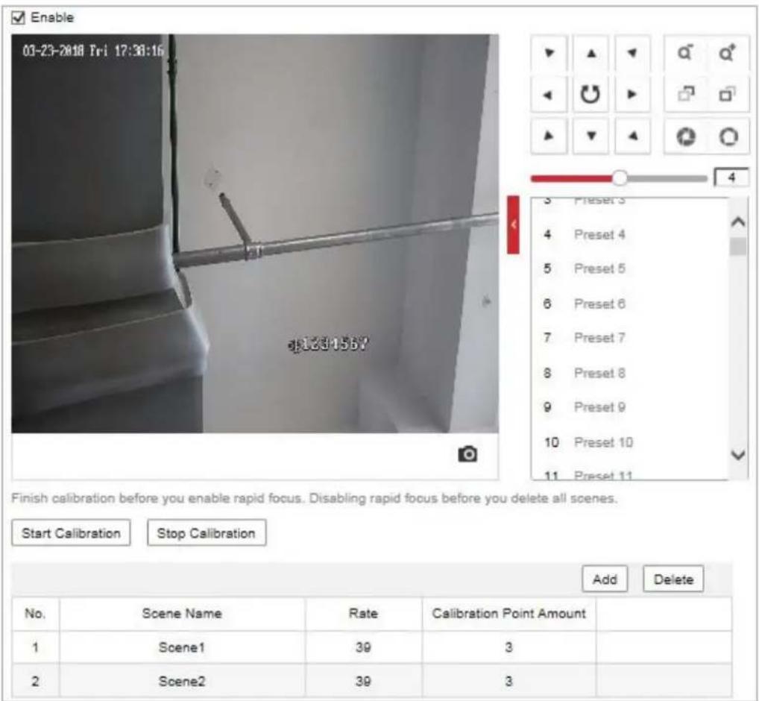The image size is (759, 701).
Task: Click the live view video image
Action: pyautogui.click(x=255, y=233)
